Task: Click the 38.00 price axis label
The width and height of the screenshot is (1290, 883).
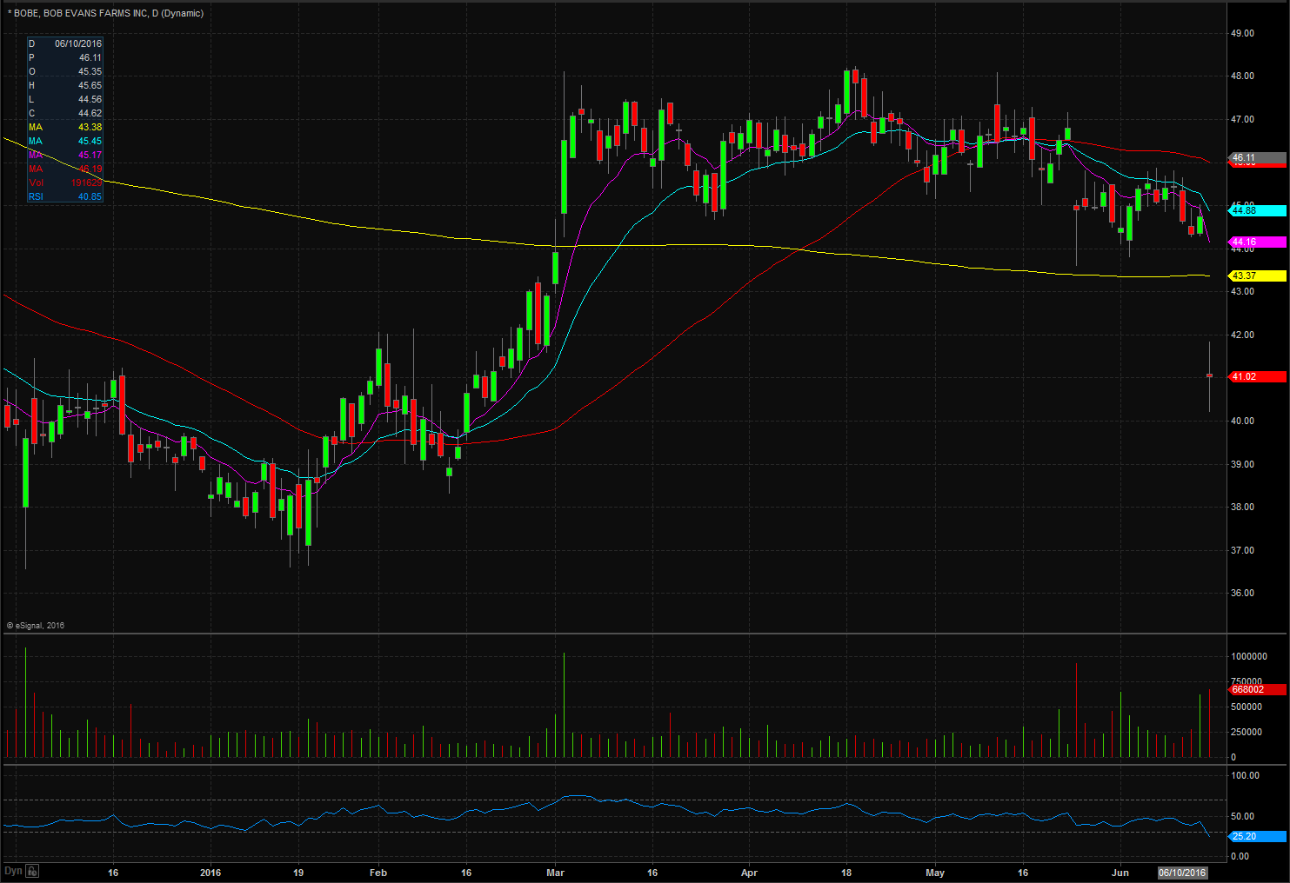Action: (1242, 507)
